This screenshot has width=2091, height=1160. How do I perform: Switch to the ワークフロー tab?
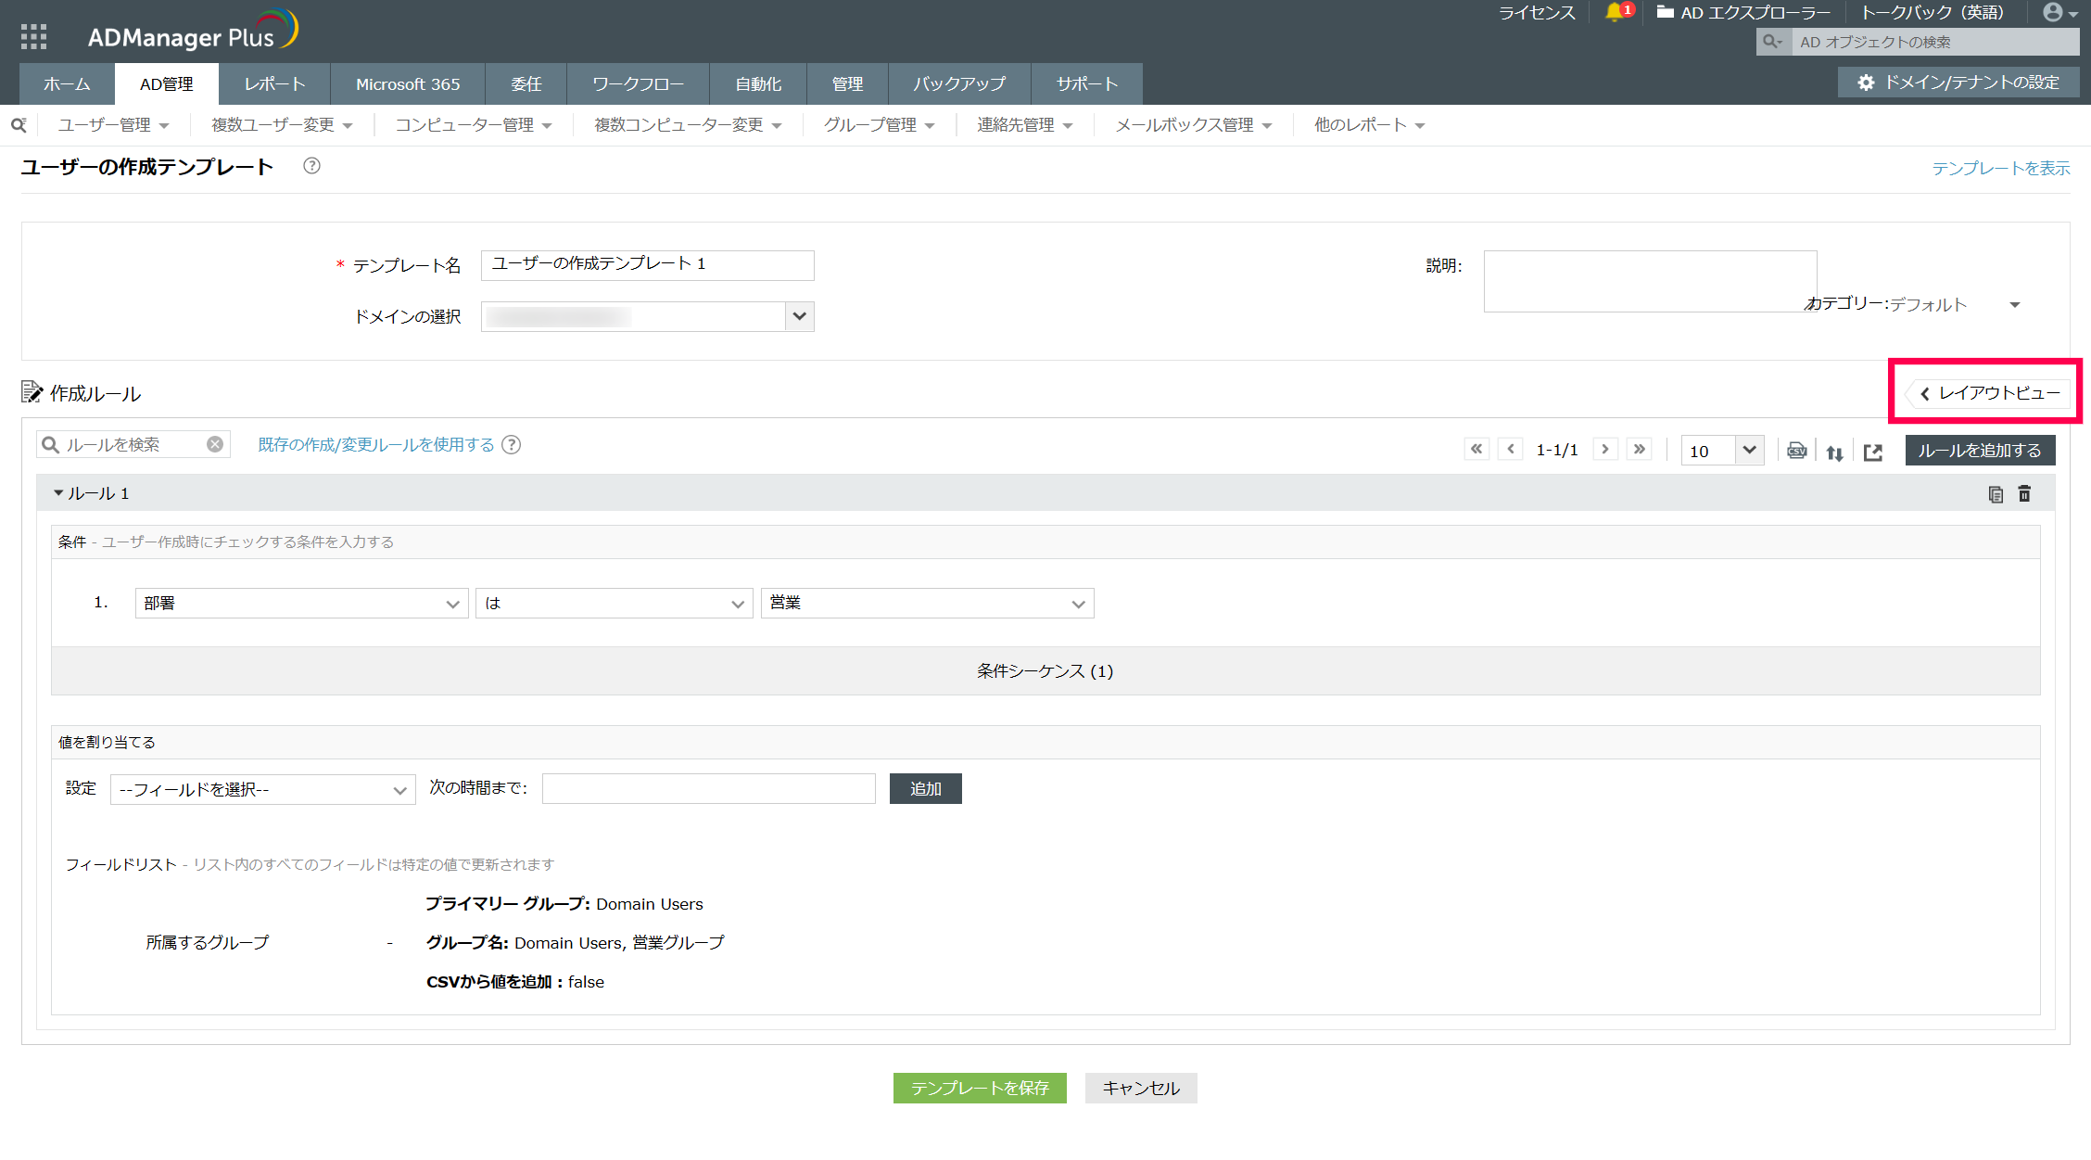tap(638, 84)
